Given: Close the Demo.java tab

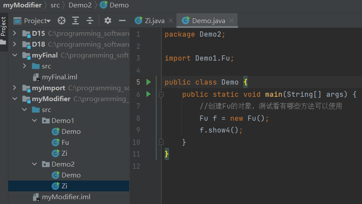Looking at the screenshot, I should [x=231, y=21].
